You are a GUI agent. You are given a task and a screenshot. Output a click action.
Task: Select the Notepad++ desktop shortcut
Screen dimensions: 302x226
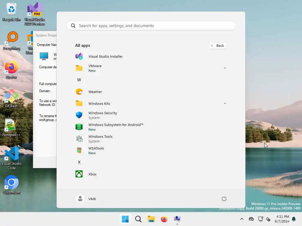(12, 128)
